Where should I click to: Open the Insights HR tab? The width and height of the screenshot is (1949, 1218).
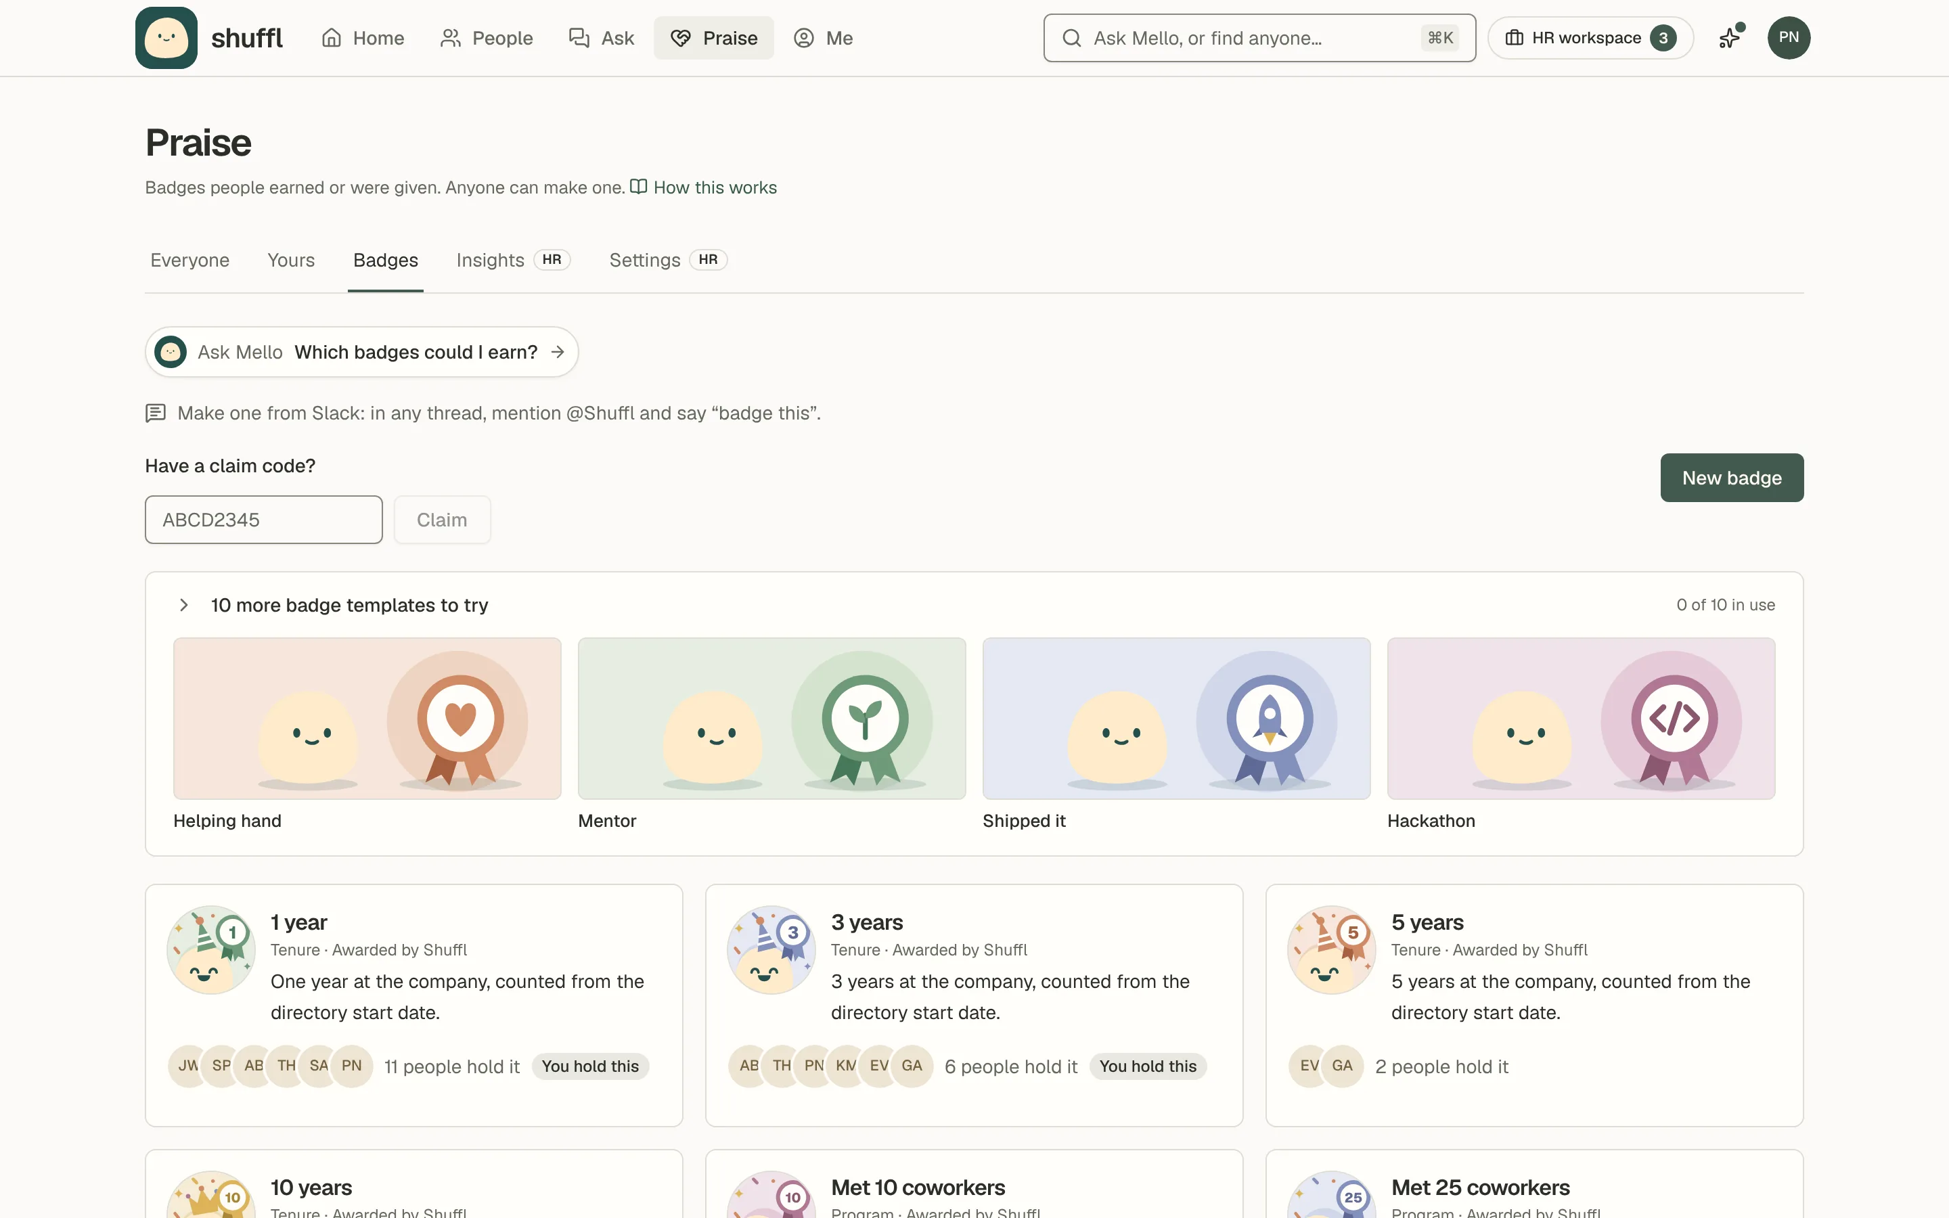click(513, 261)
